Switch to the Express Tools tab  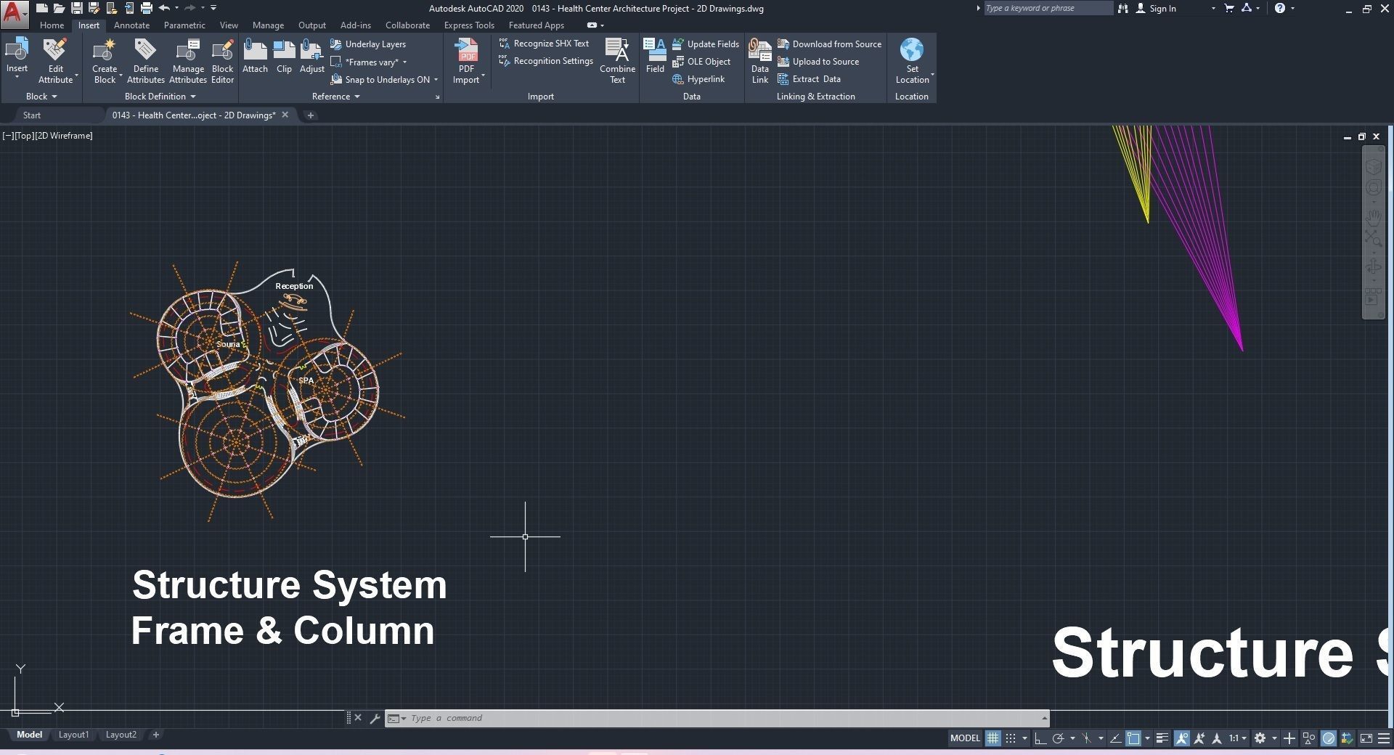coord(469,25)
